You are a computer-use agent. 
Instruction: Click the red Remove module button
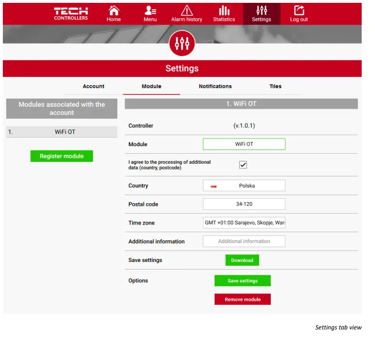coord(243,300)
